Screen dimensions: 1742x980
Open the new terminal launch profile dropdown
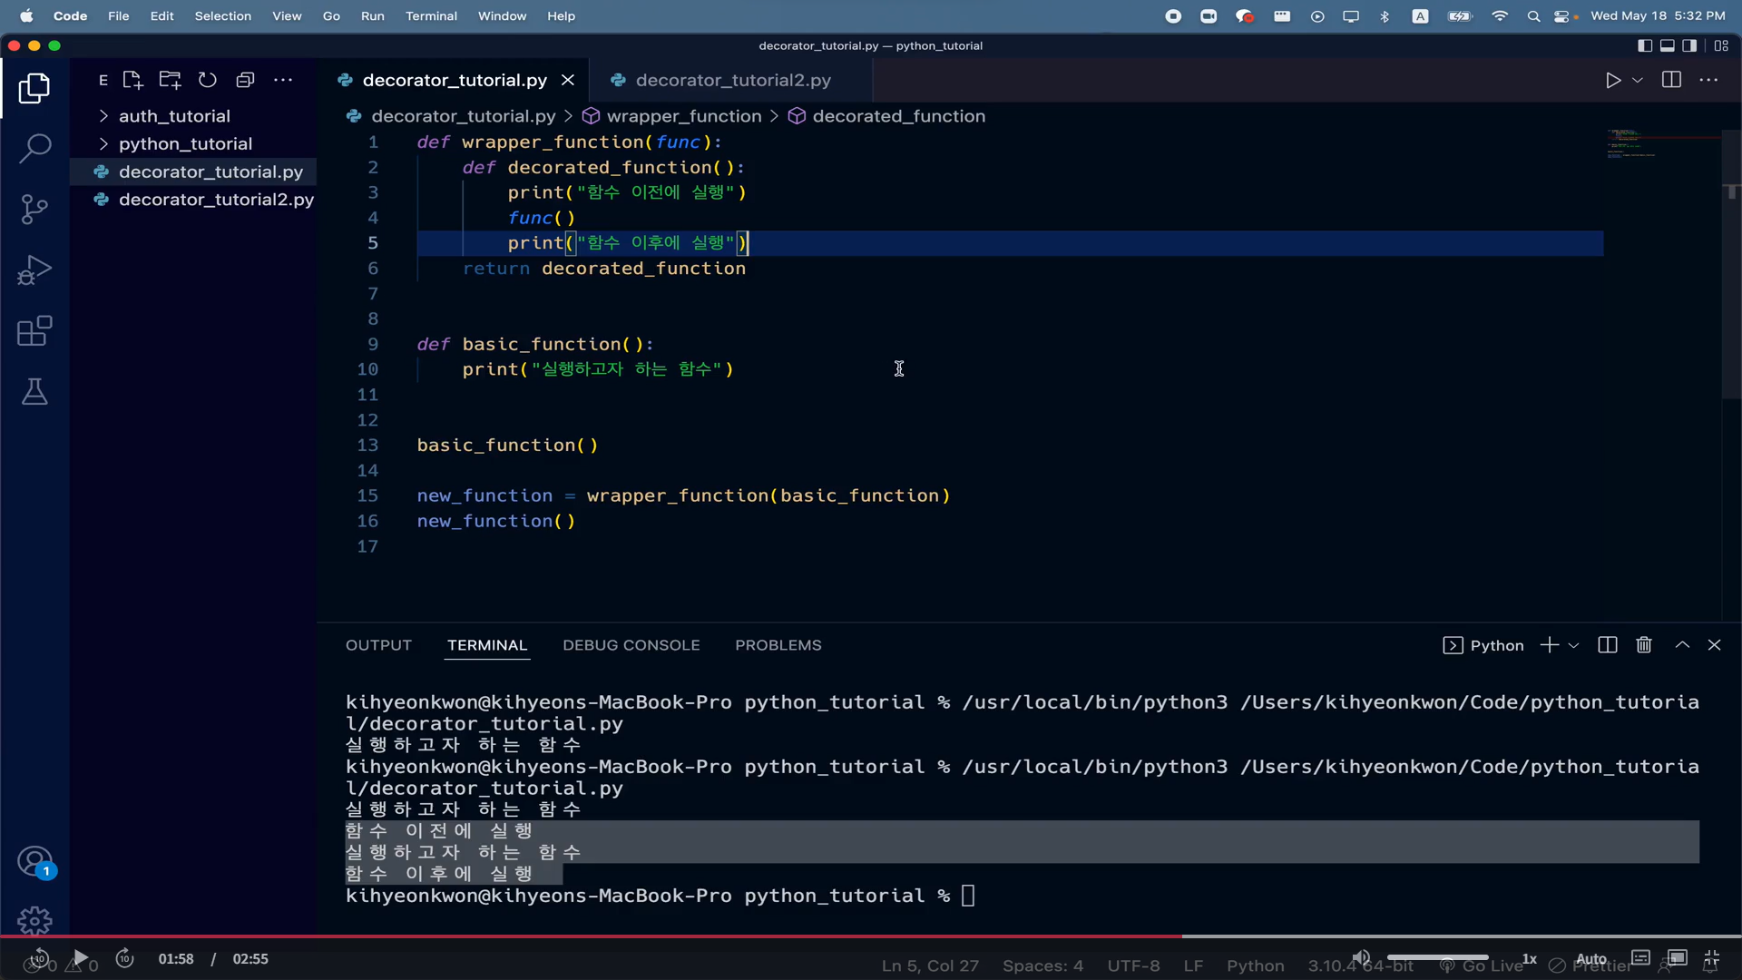point(1574,645)
